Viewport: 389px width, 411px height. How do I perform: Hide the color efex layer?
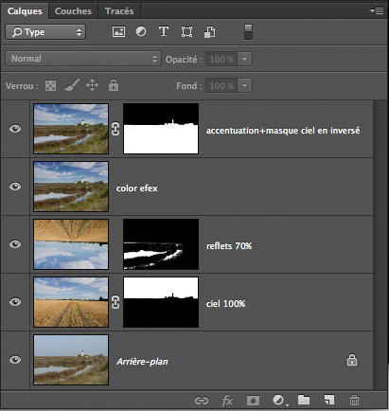[x=15, y=187]
